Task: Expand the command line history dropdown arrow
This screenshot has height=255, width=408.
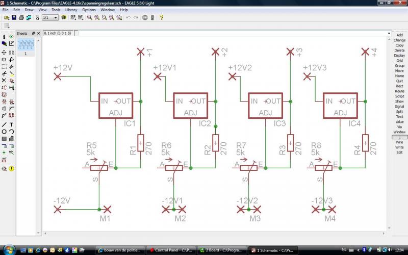Action: coord(389,33)
